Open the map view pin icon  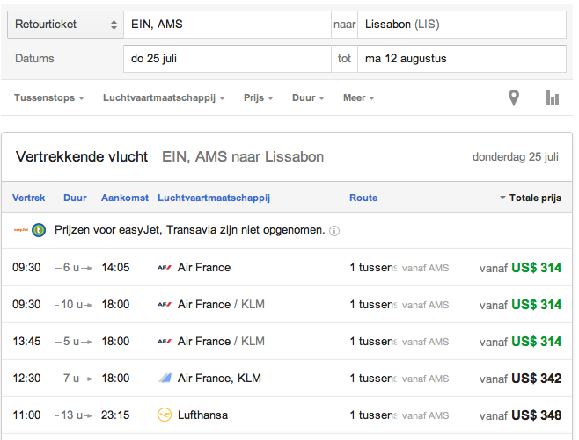pyautogui.click(x=514, y=97)
